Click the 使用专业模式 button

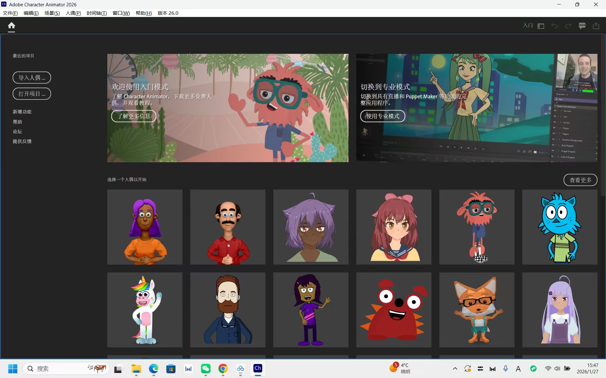[383, 116]
